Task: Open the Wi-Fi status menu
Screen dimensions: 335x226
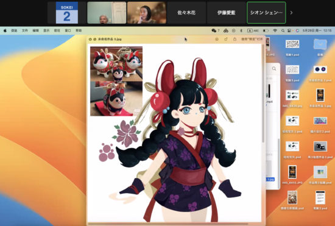Action: (275, 30)
